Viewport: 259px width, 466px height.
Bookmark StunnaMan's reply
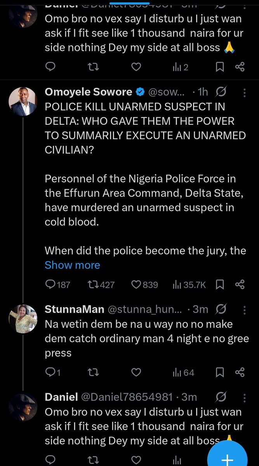[220, 373]
